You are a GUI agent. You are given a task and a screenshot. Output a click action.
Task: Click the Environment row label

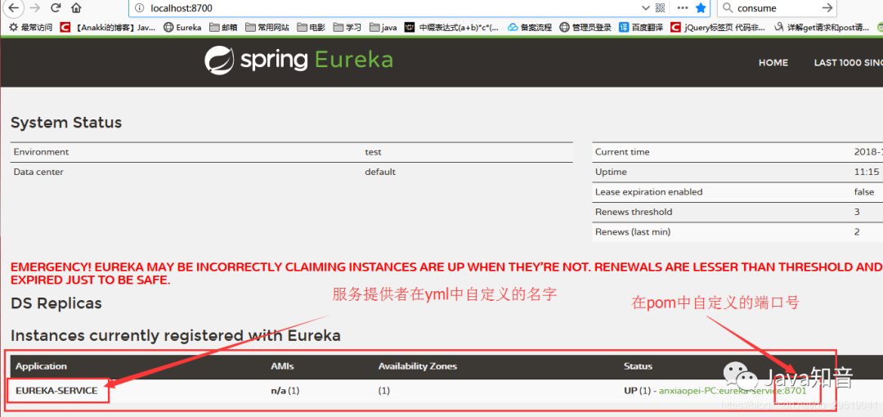[41, 152]
